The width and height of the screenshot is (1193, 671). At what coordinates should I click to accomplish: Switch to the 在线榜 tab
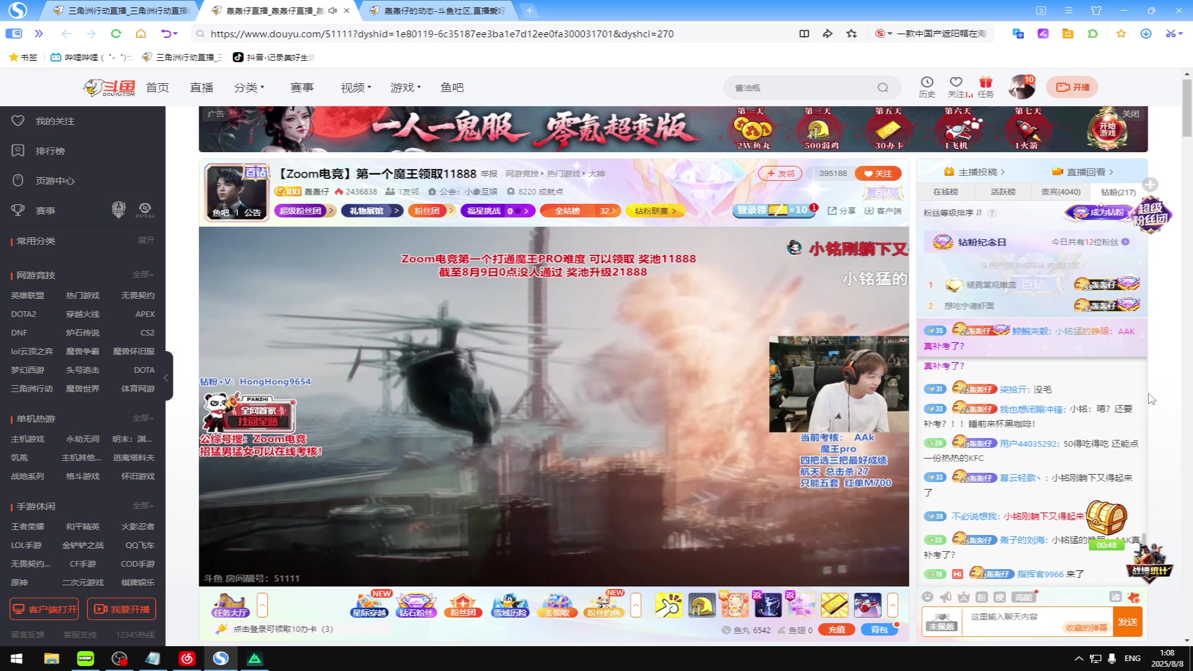coord(945,192)
